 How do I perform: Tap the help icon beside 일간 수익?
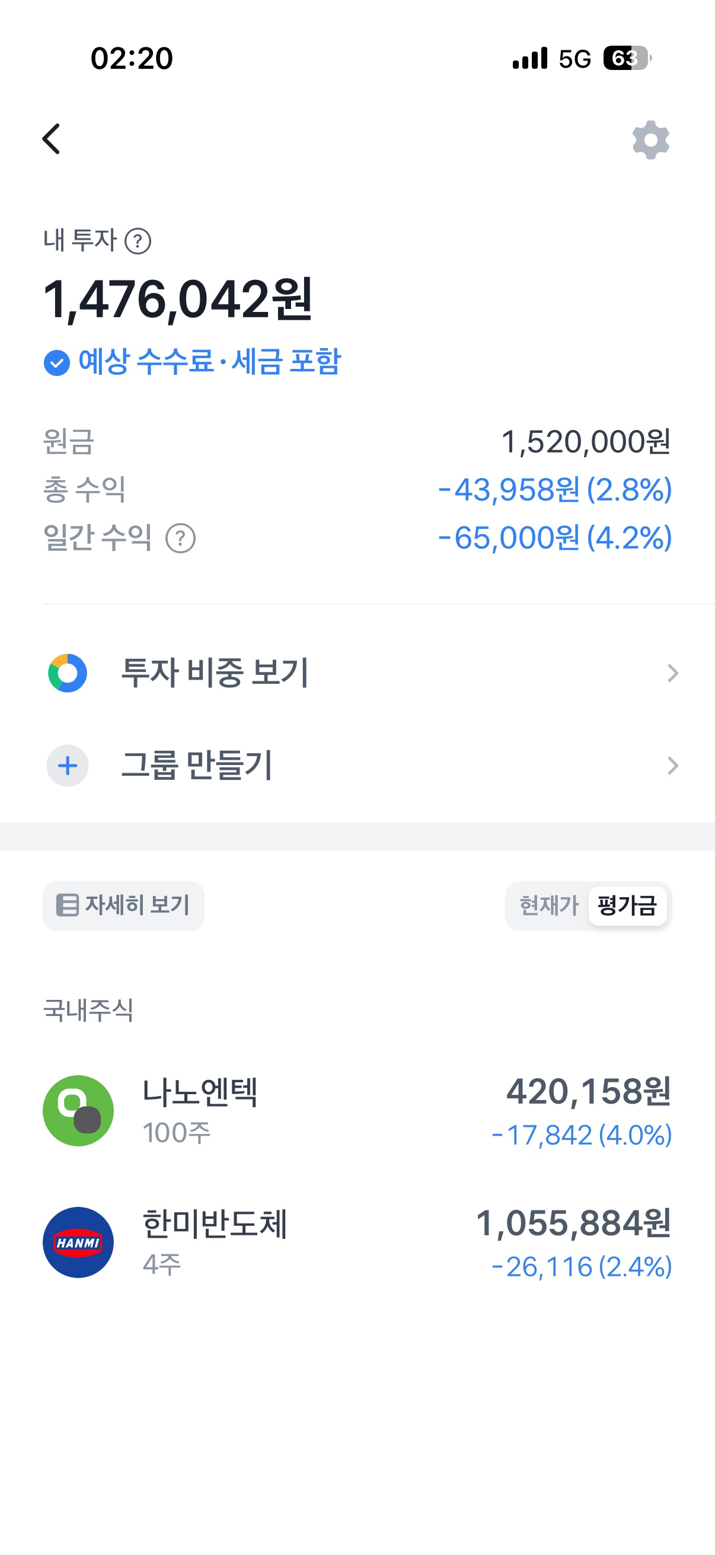180,538
